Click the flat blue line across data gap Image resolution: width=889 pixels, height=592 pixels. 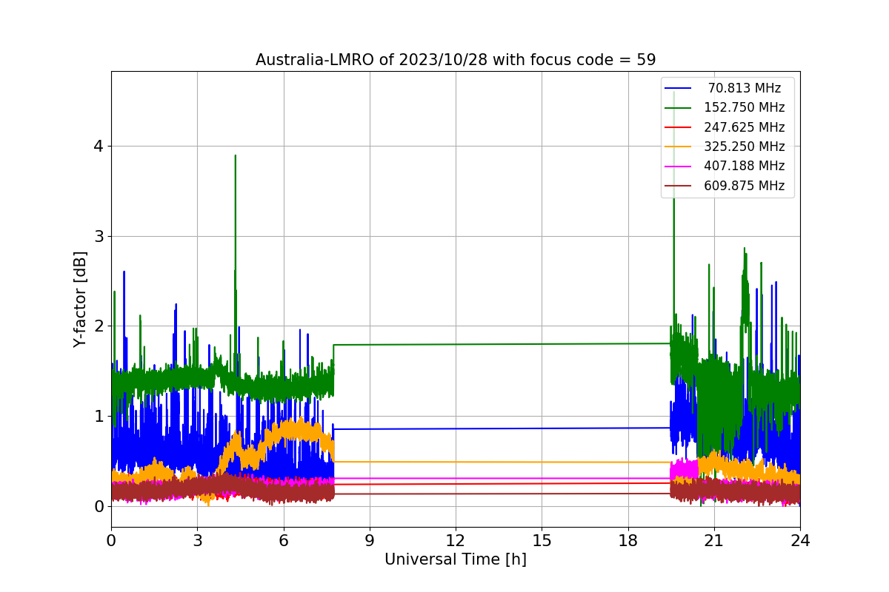[502, 428]
